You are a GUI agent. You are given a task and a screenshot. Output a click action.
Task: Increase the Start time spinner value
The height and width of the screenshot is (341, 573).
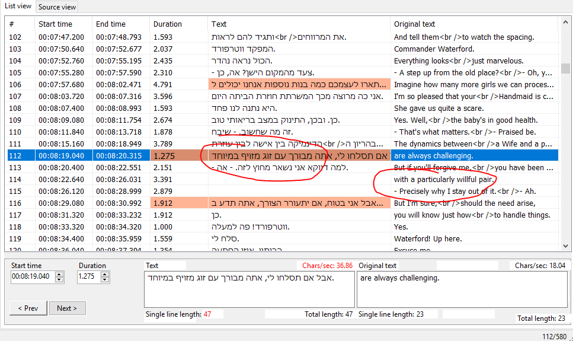(x=59, y=274)
